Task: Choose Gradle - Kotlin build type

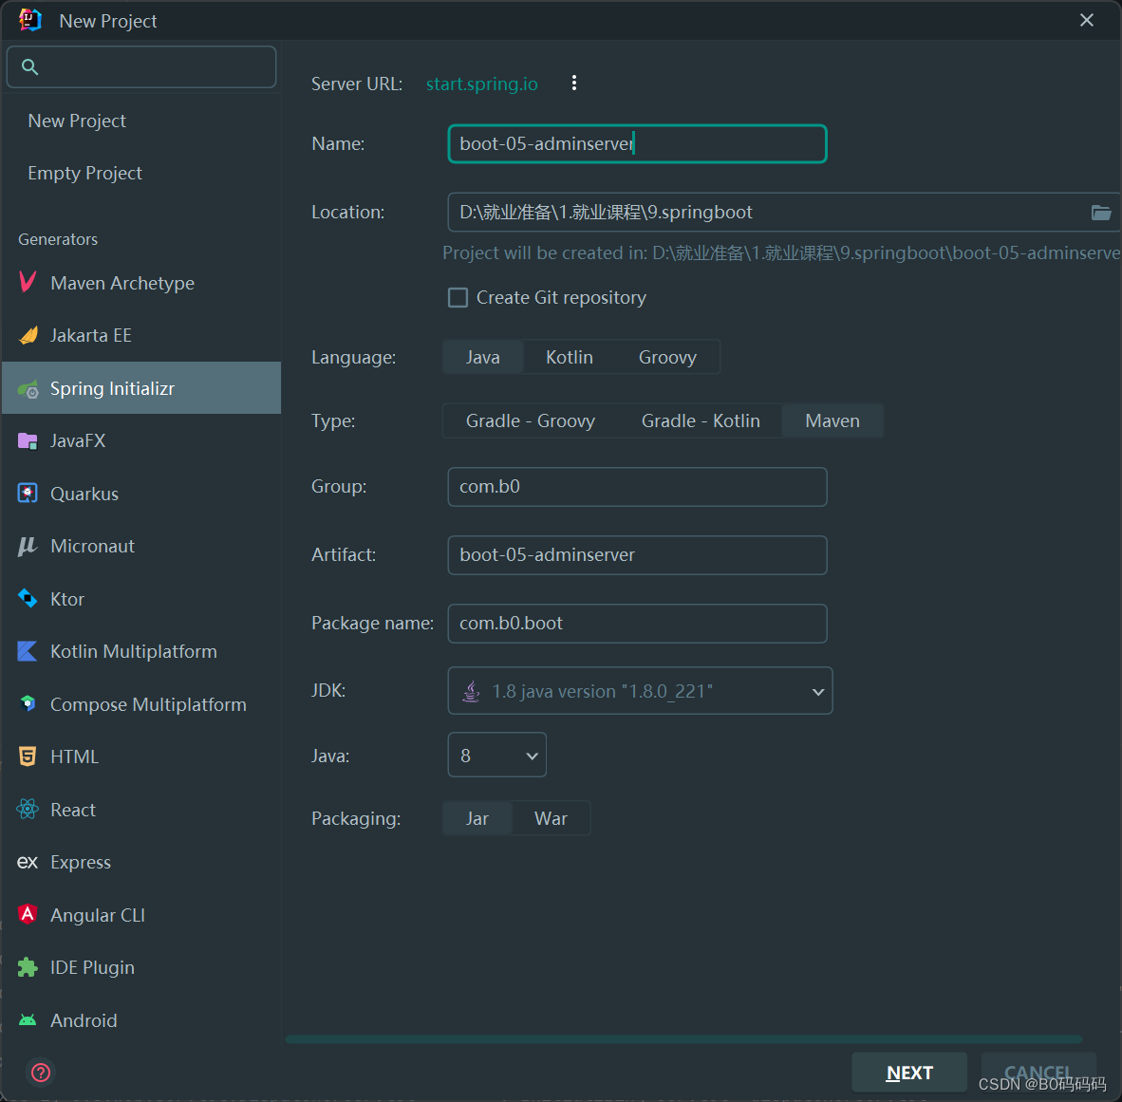Action: (x=701, y=420)
